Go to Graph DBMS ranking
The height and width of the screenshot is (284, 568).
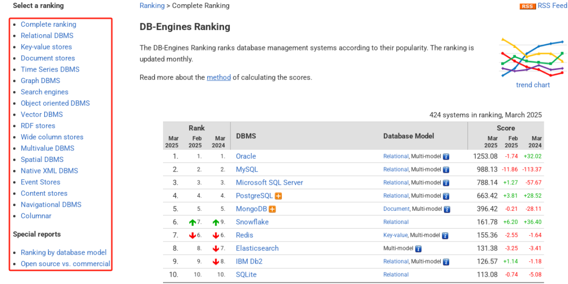coord(40,80)
